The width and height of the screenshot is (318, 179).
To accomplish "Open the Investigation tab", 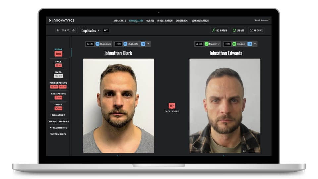I will point(165,21).
